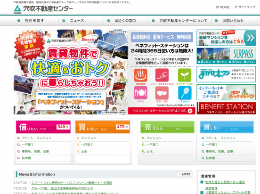The image size is (260, 194).
Task: Click the main 賃貸物件で快適&おトク banner
Action: coord(71,72)
